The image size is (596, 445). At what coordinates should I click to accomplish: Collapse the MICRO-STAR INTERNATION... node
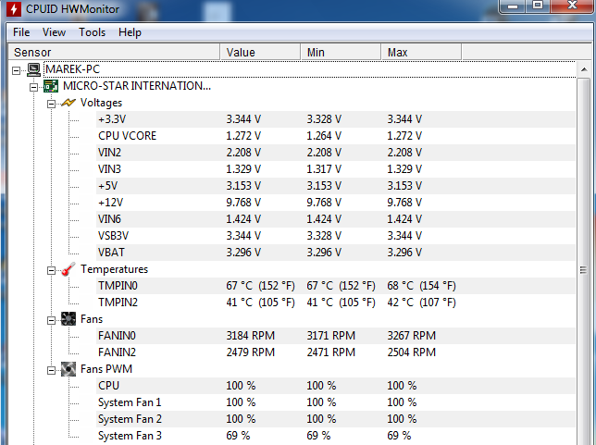pos(34,87)
